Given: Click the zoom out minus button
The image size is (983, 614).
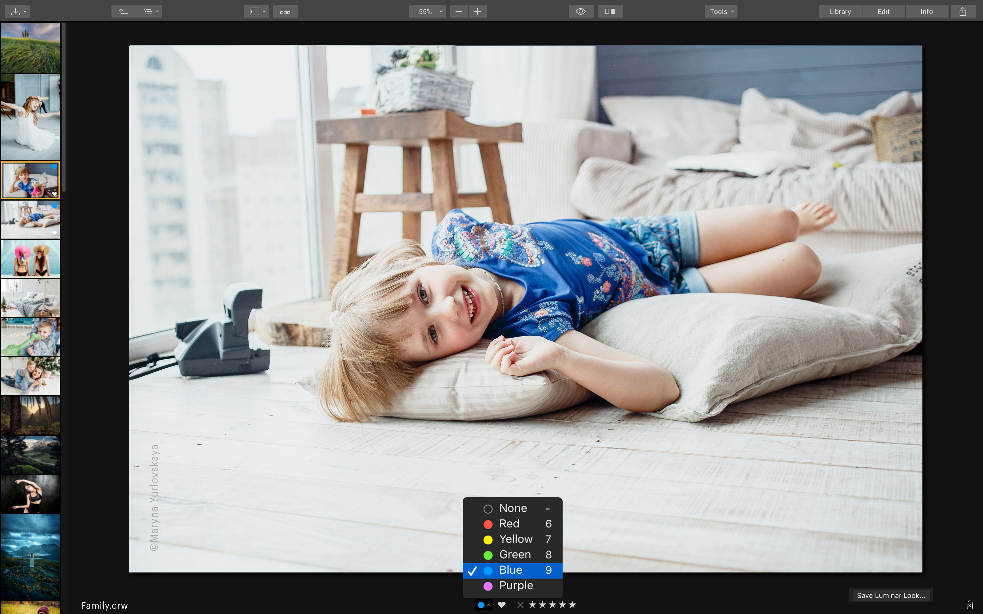Looking at the screenshot, I should tap(459, 11).
